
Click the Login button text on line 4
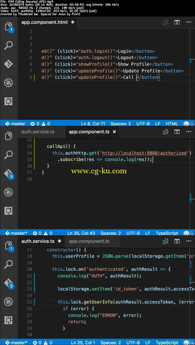125,51
